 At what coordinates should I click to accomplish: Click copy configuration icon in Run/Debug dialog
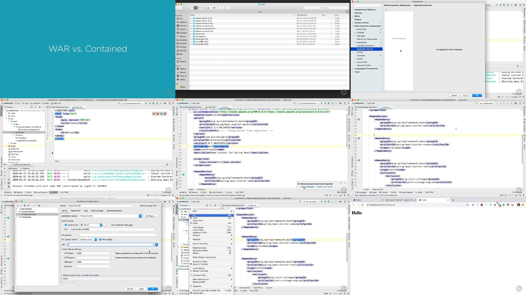point(25,205)
